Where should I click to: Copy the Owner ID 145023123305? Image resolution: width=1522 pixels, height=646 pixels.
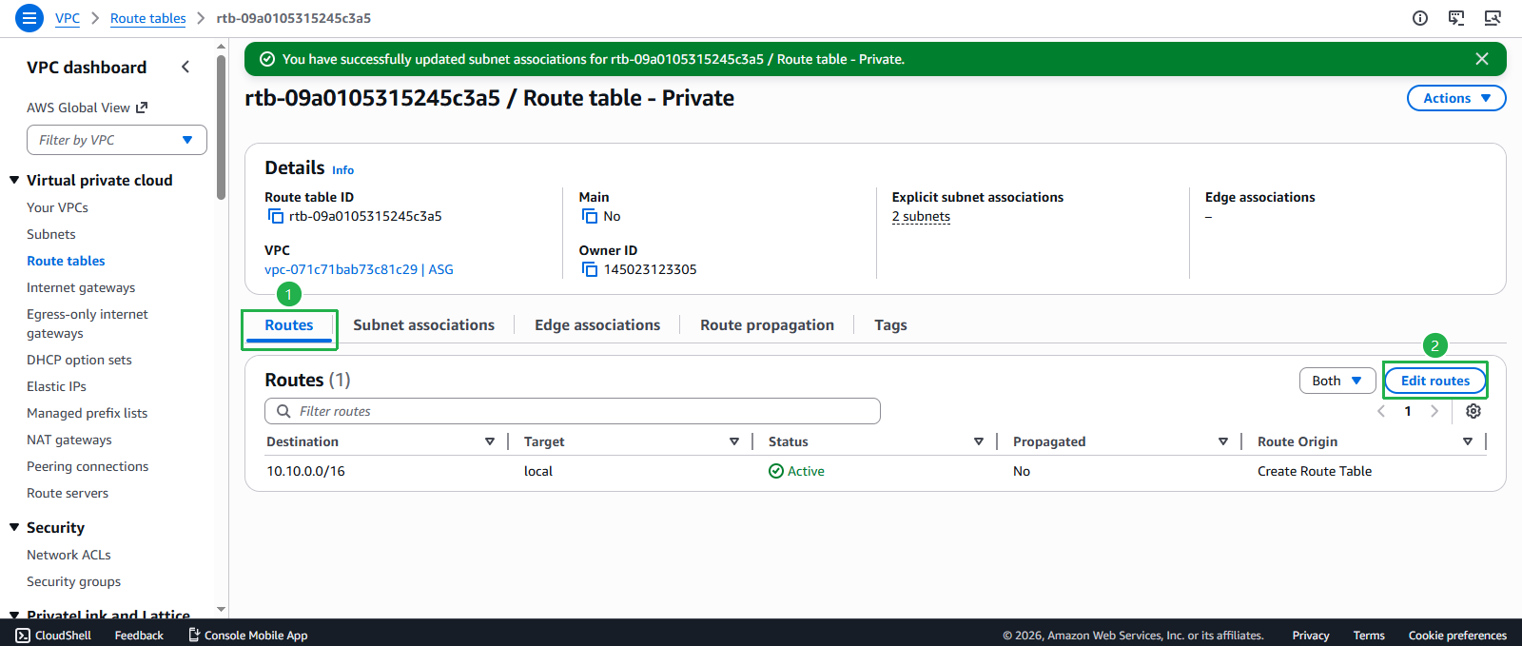coord(590,269)
